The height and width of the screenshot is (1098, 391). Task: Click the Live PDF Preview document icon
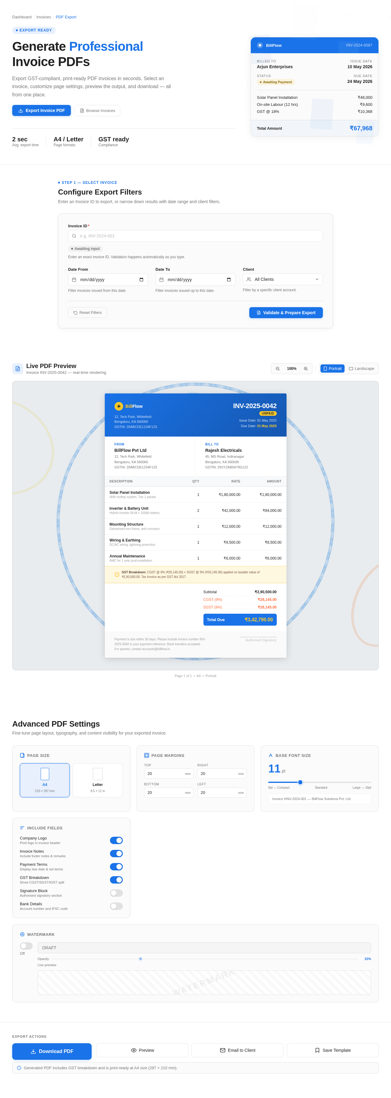pyautogui.click(x=18, y=369)
